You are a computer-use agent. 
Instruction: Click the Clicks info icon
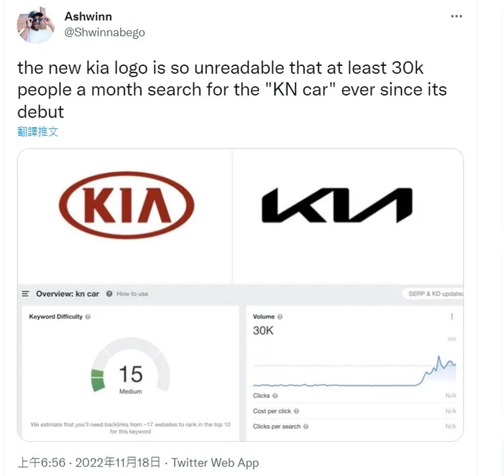[x=276, y=396]
